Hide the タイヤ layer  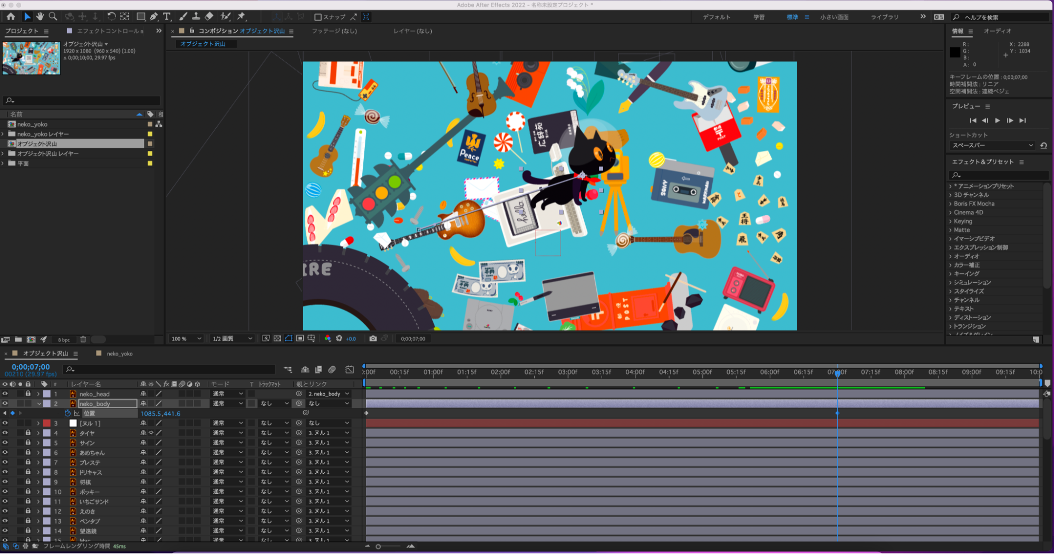pos(5,433)
